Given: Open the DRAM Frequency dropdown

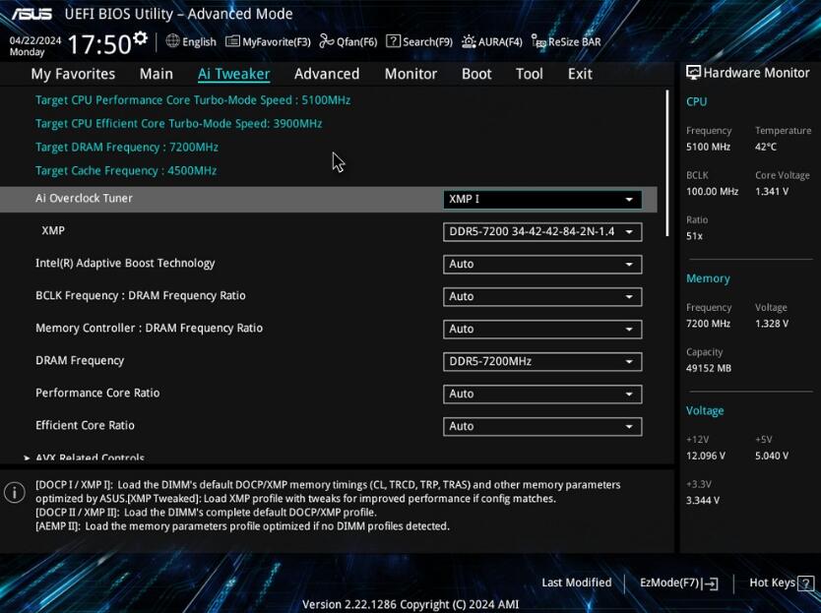Looking at the screenshot, I should [x=541, y=361].
